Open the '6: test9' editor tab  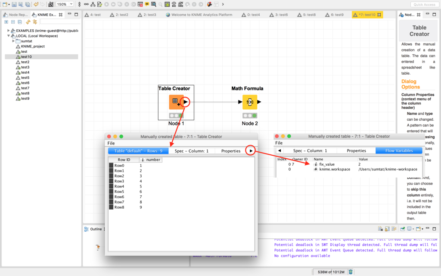tap(334, 15)
